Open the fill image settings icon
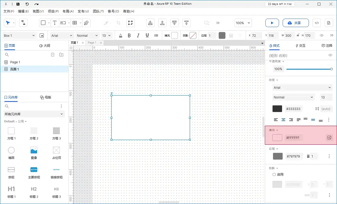This screenshot has height=204, width=337. [x=329, y=138]
